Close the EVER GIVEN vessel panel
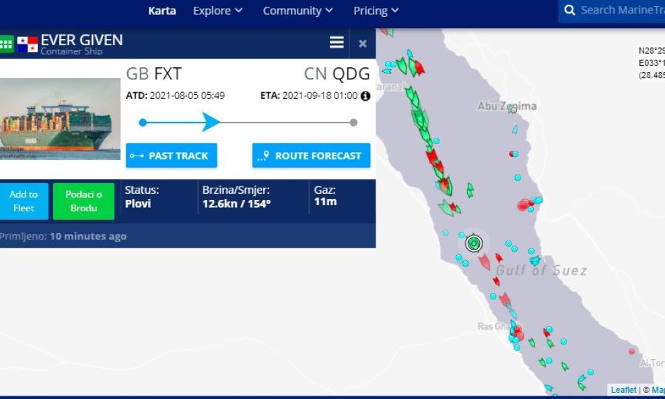The image size is (665, 399). pos(363,43)
